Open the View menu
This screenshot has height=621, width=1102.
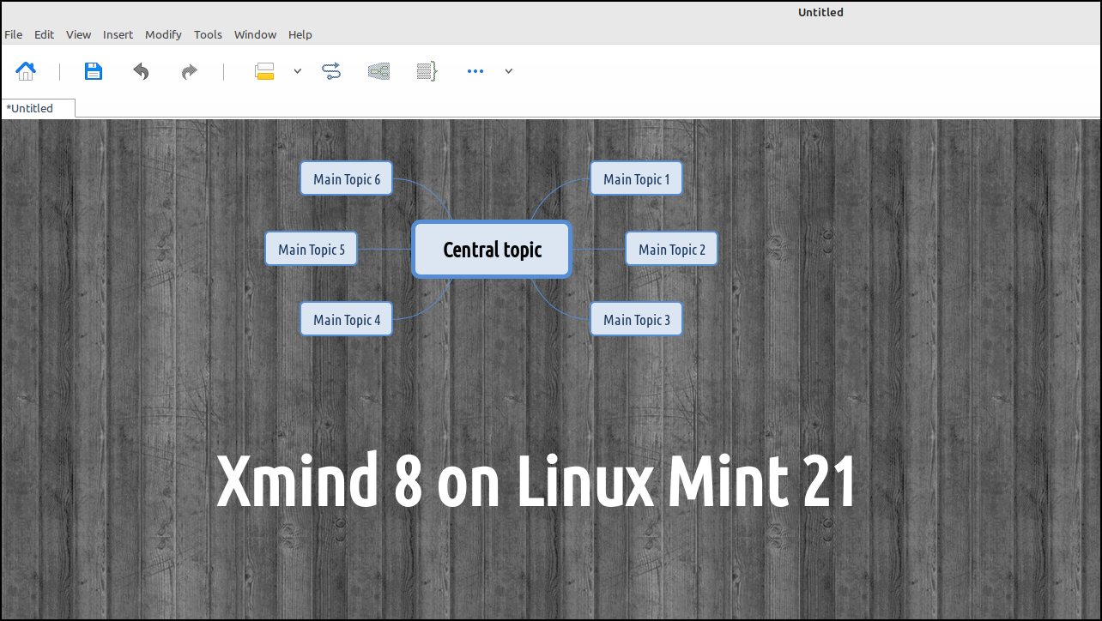point(79,34)
